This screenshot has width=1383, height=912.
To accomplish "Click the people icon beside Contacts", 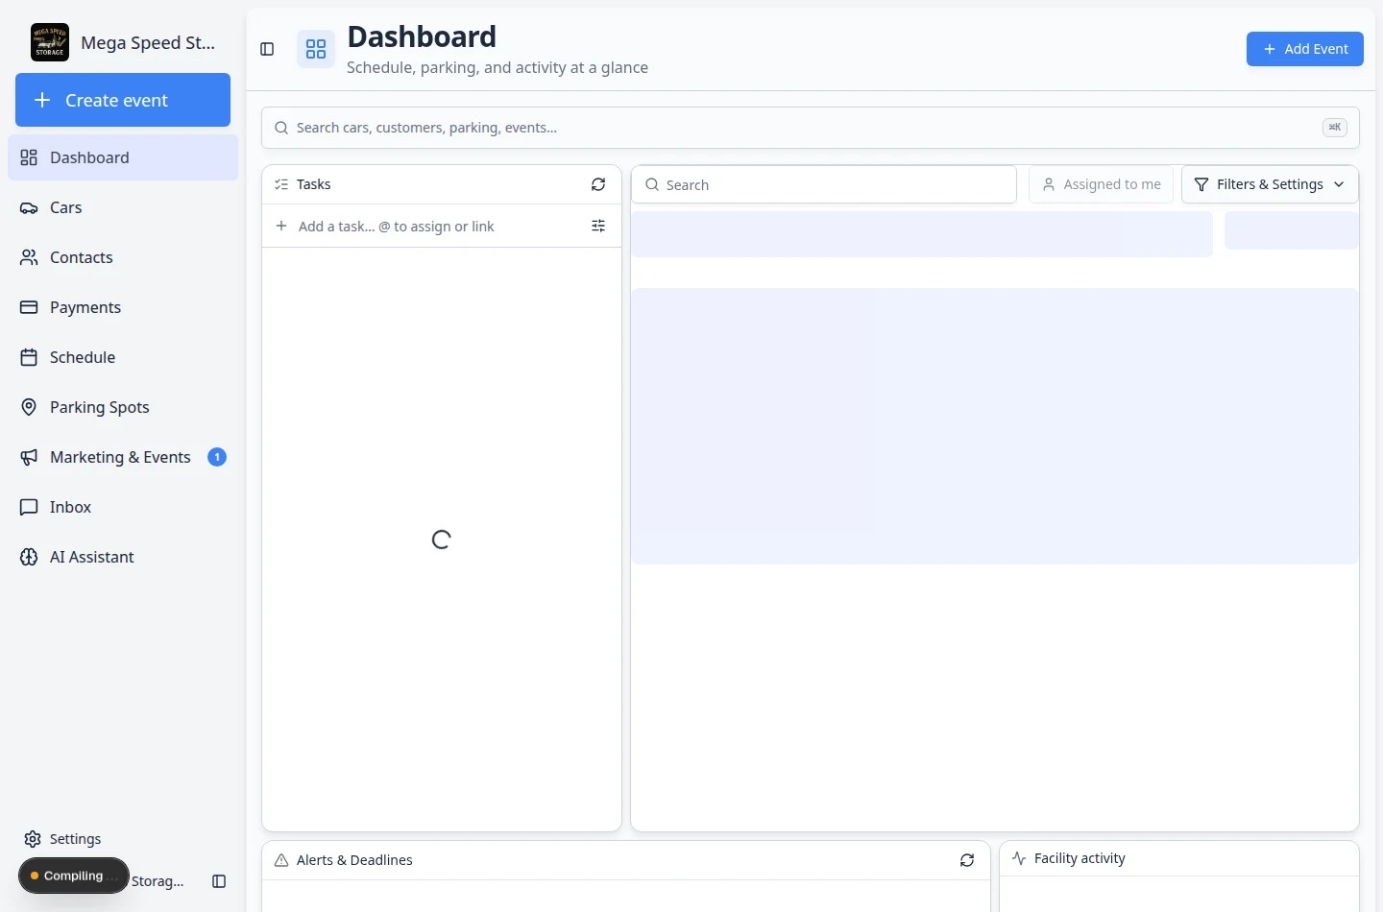I will [x=29, y=257].
